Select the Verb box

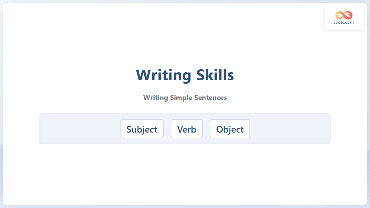click(x=186, y=129)
